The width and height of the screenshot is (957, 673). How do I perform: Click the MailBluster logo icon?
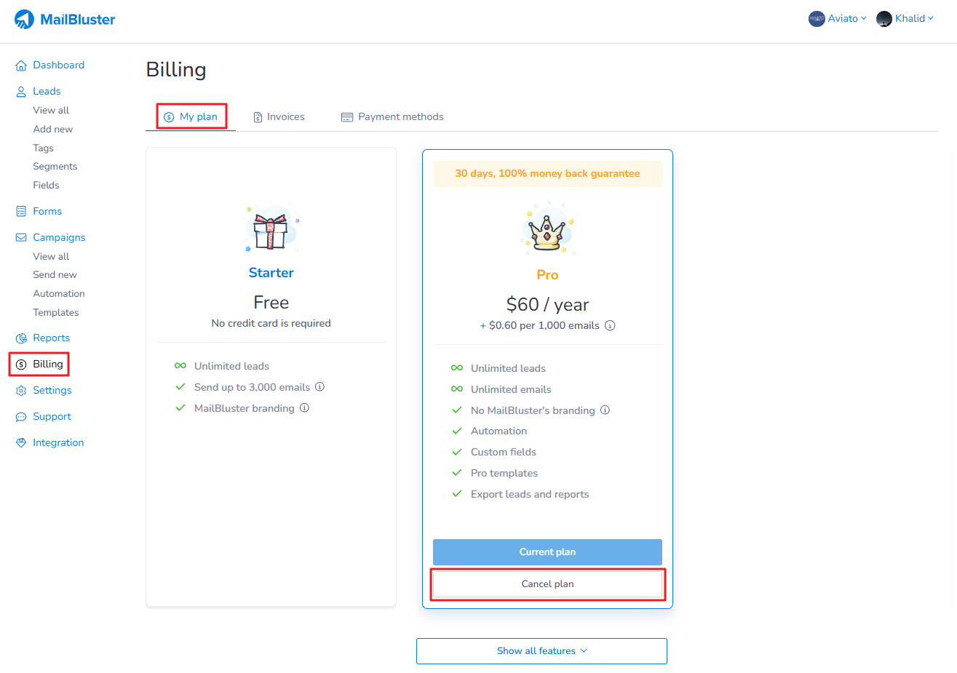tap(25, 20)
